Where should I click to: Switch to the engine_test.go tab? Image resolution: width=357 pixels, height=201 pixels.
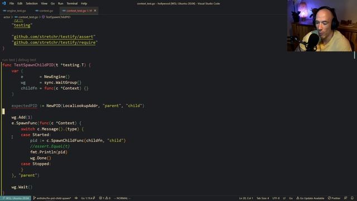[15, 11]
